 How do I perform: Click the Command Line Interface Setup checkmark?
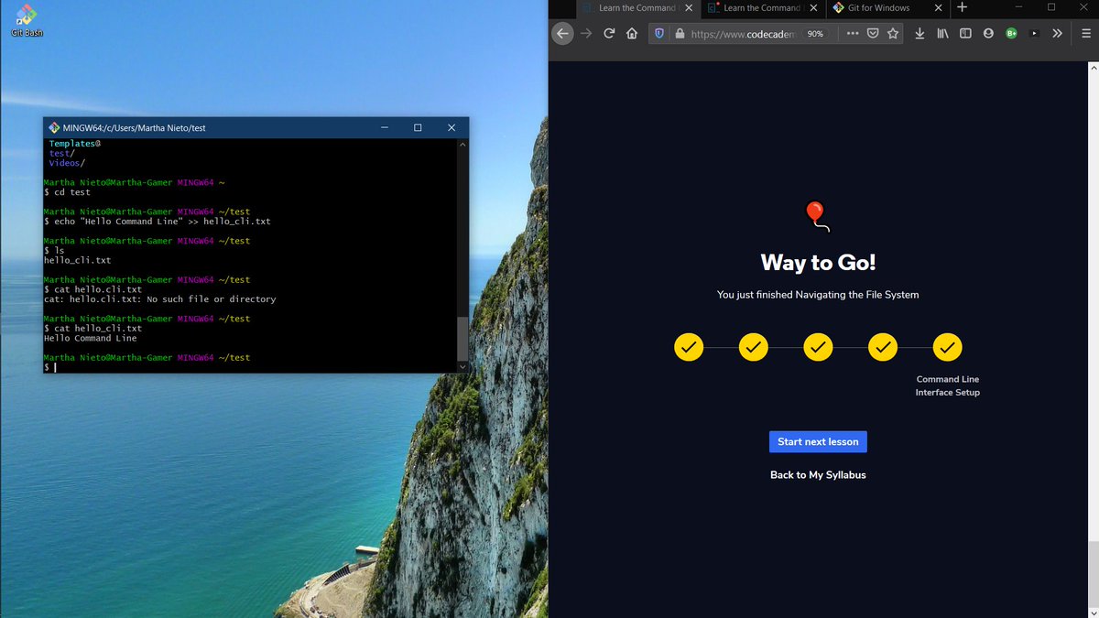(947, 347)
